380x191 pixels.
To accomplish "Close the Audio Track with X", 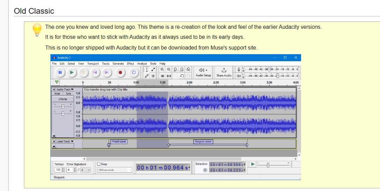I will [54, 90].
